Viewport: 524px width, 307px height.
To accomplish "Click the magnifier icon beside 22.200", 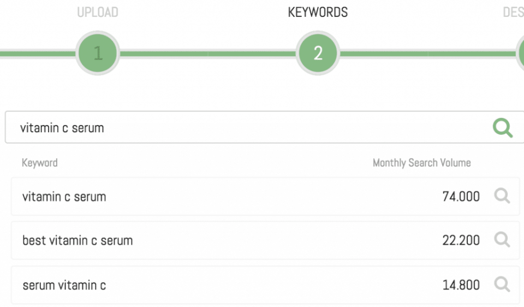I will click(x=502, y=240).
